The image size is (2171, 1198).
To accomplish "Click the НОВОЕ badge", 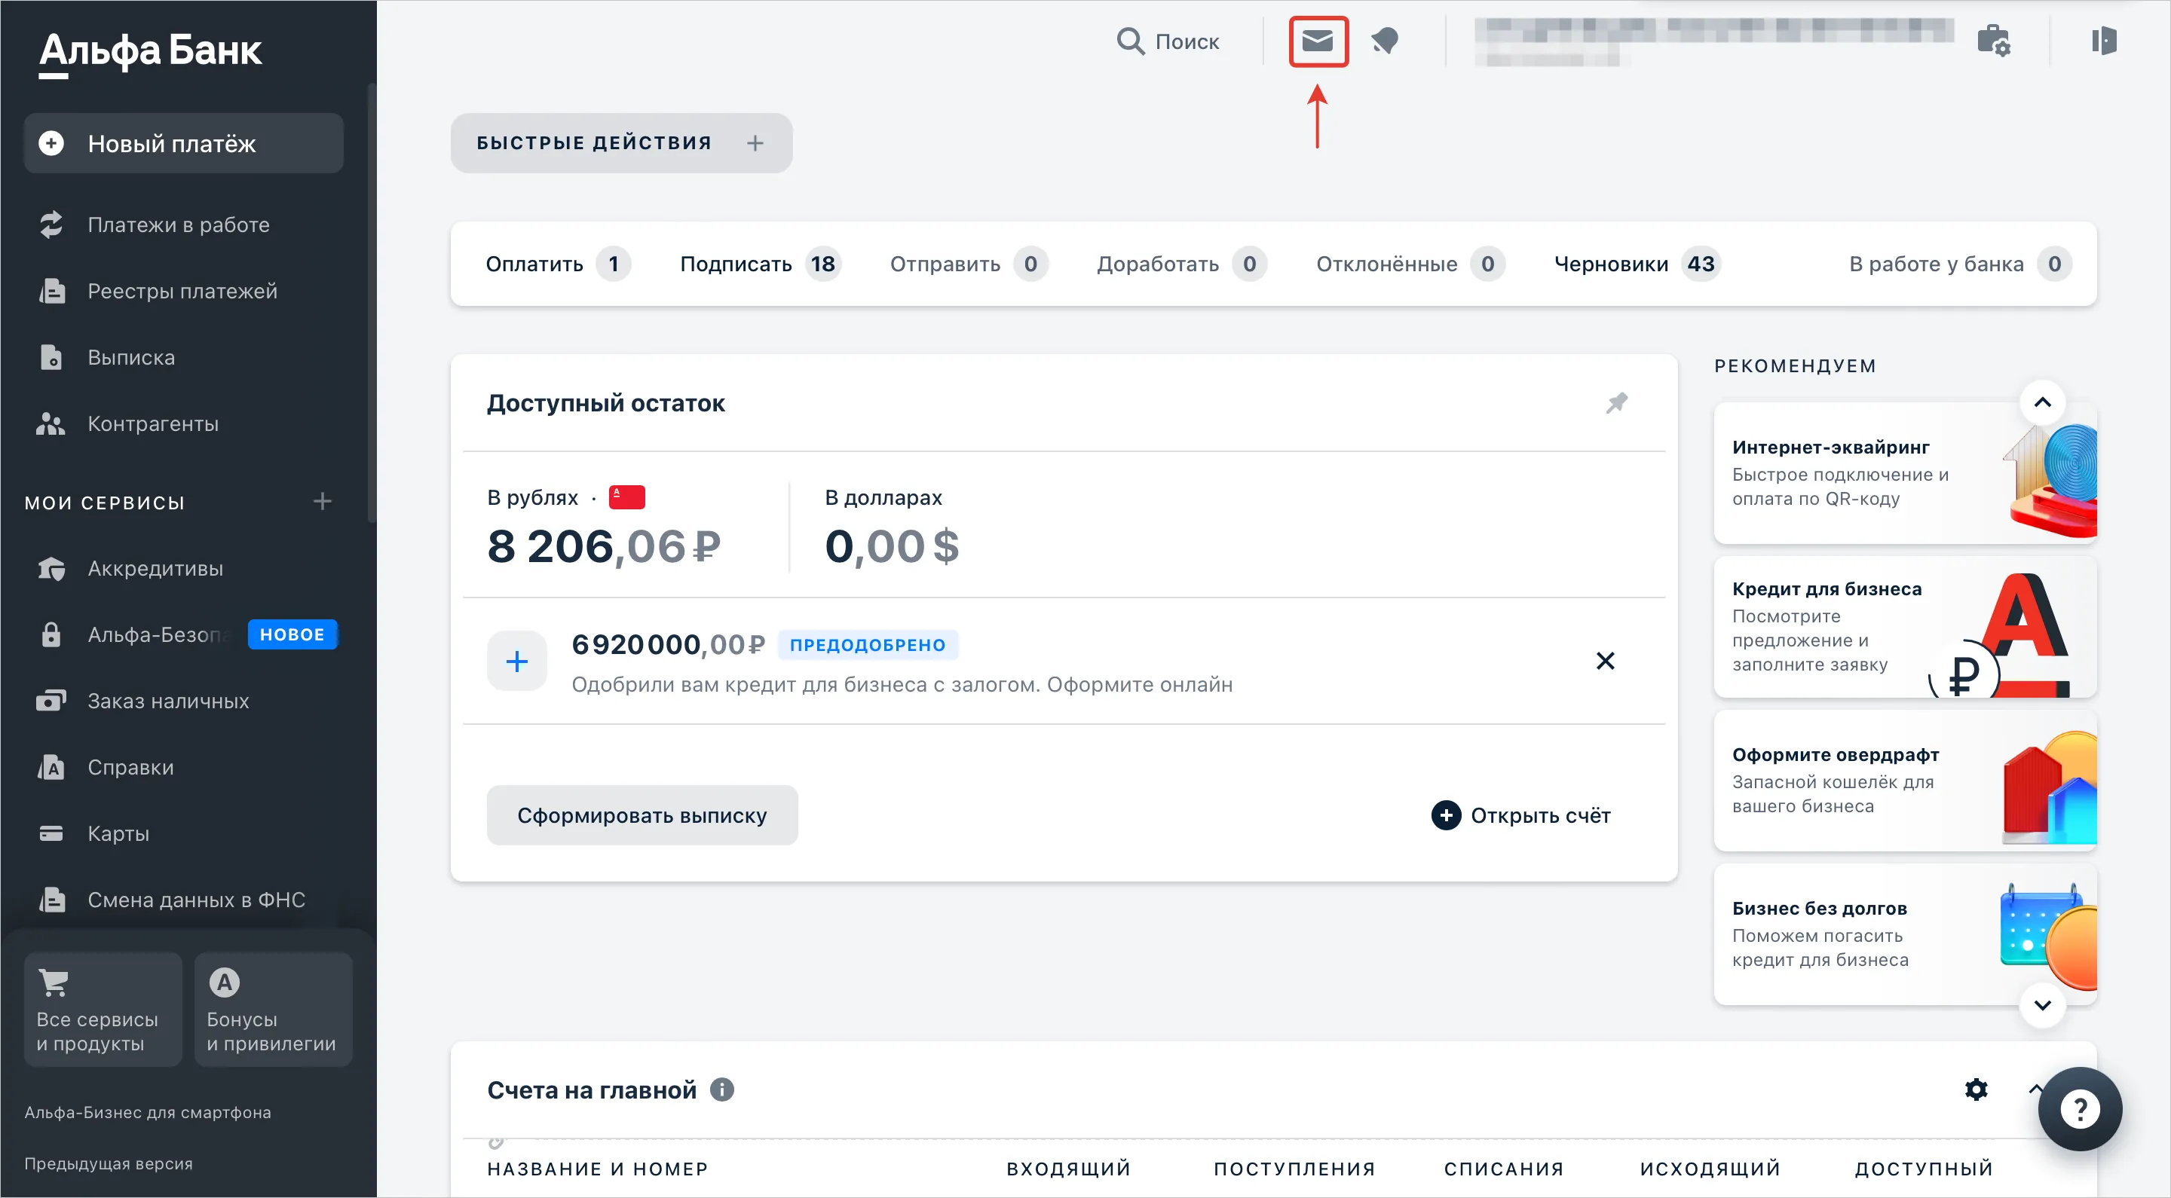I will (292, 634).
